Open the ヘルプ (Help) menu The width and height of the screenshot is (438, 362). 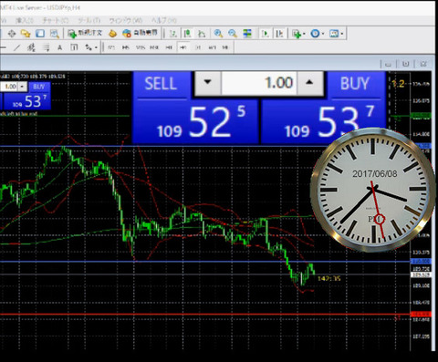click(x=164, y=20)
